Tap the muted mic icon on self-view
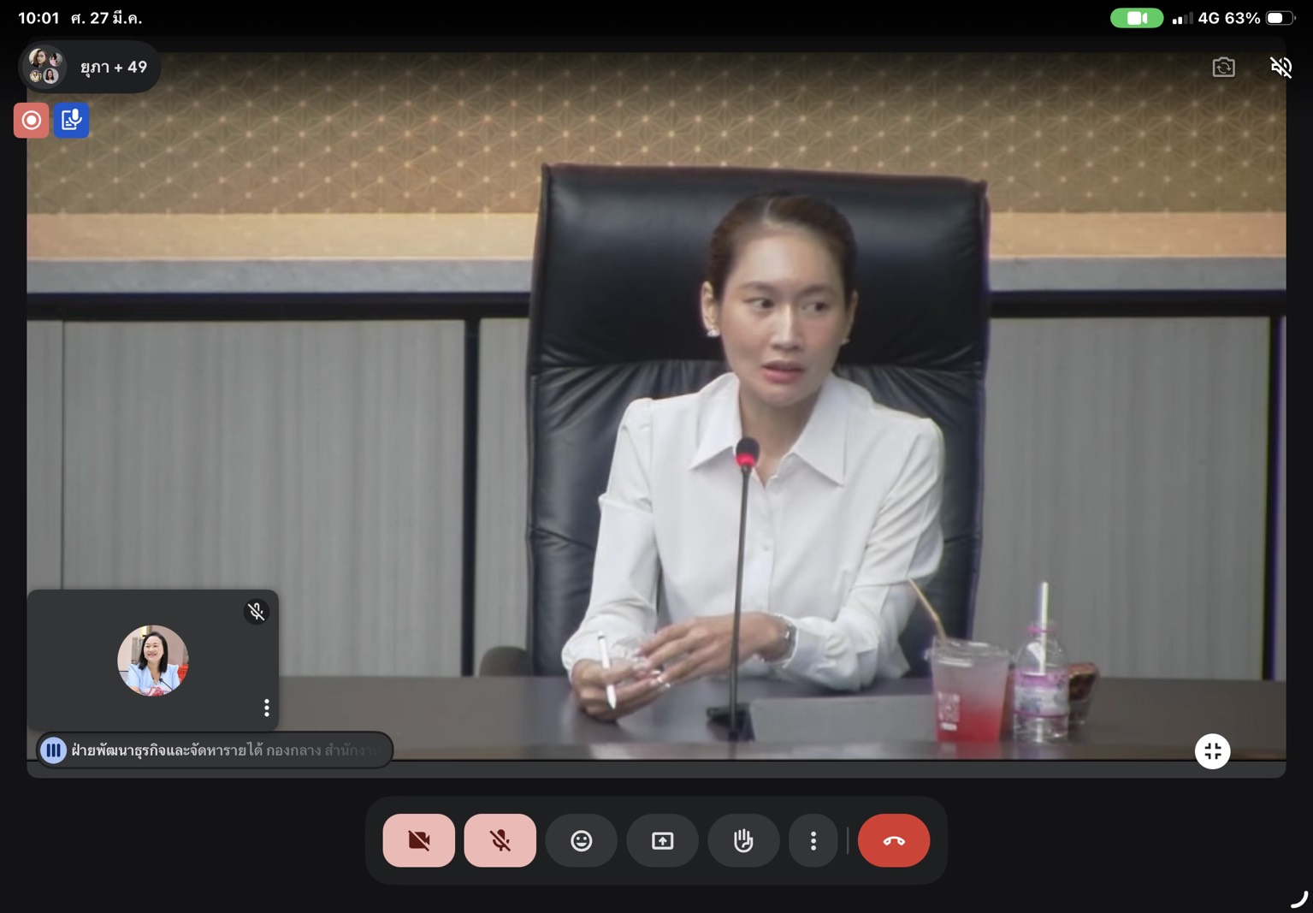Screen dimensions: 1313x913 pyautogui.click(x=256, y=611)
